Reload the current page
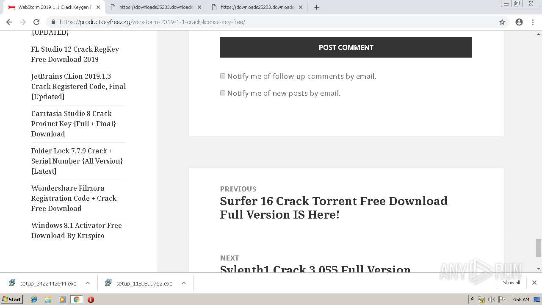 click(36, 22)
